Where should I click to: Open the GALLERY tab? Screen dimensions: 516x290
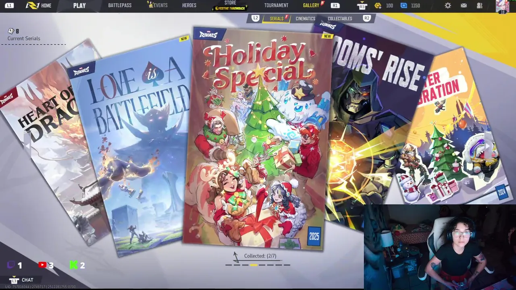(x=311, y=6)
